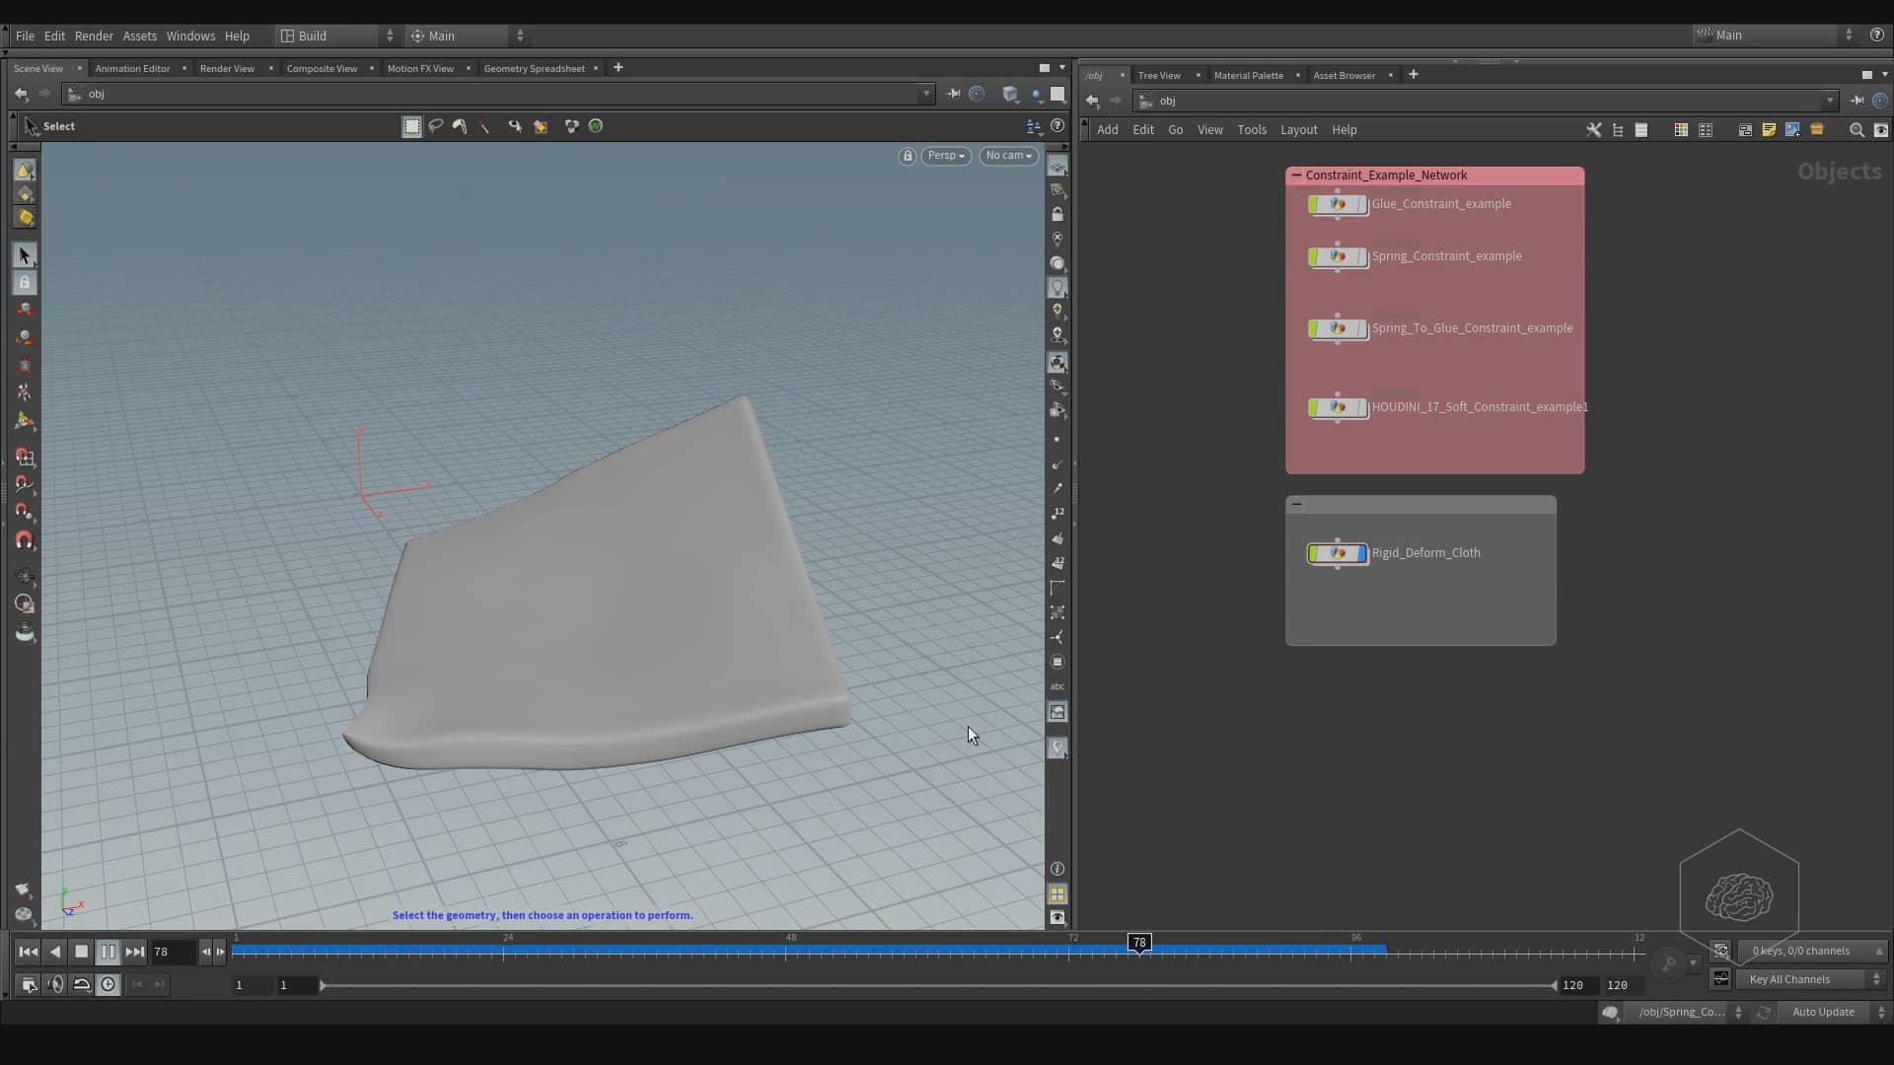1894x1065 pixels.
Task: Toggle the viewport camera lock icon
Action: click(907, 156)
